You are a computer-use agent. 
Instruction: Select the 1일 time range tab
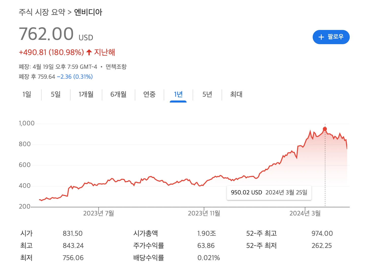point(27,94)
